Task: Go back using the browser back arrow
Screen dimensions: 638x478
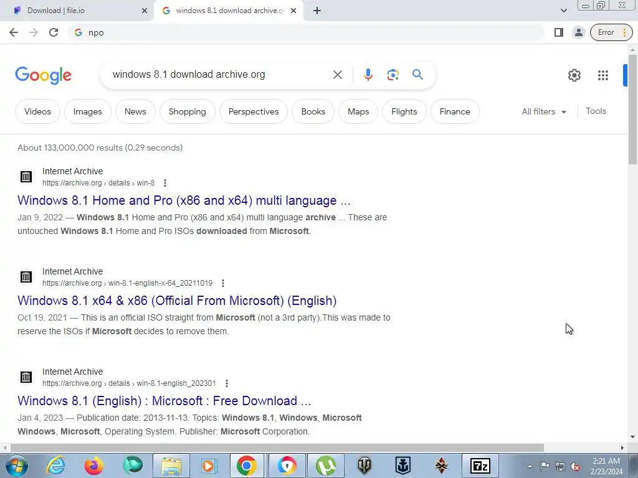Action: tap(14, 32)
